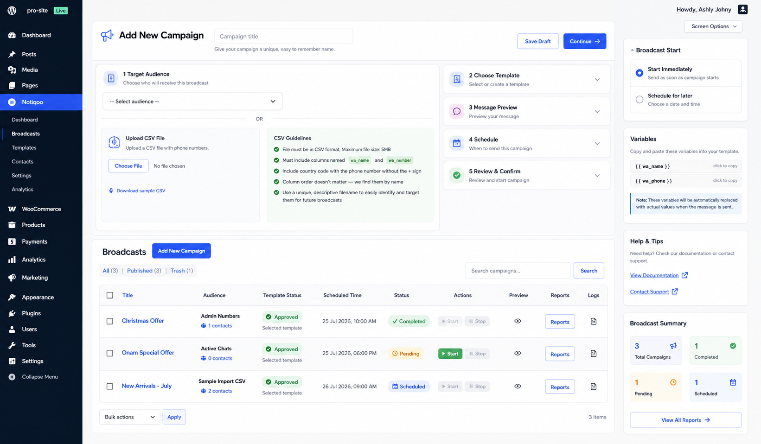
Task: Check the select-all checkbox in table header
Action: [x=110, y=295]
